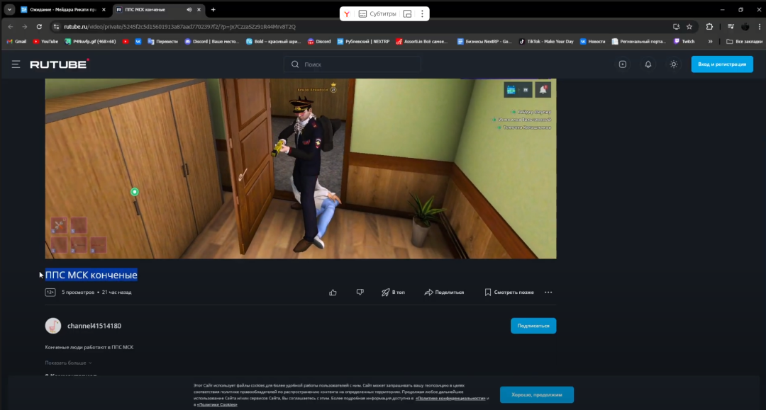Image resolution: width=766 pixels, height=410 pixels.
Task: Open the video upload icon in header
Action: click(x=623, y=64)
